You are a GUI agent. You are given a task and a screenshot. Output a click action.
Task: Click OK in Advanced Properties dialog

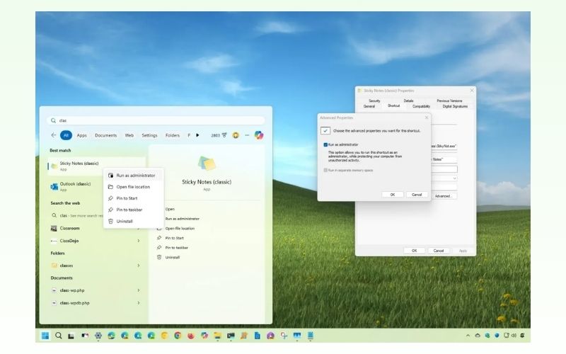[393, 195]
